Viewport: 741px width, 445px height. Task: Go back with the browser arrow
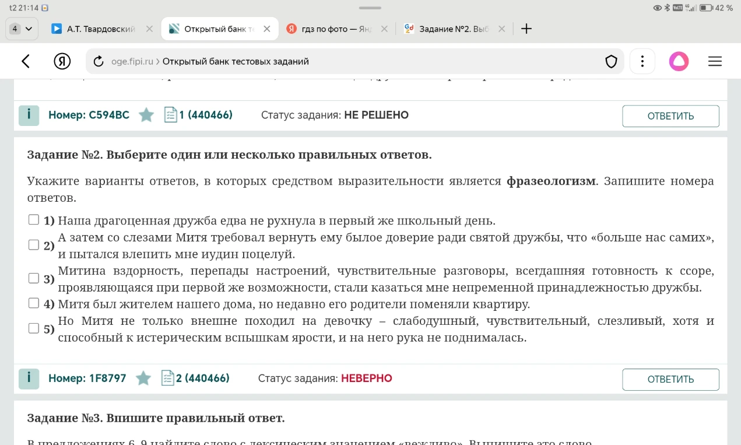pos(26,61)
